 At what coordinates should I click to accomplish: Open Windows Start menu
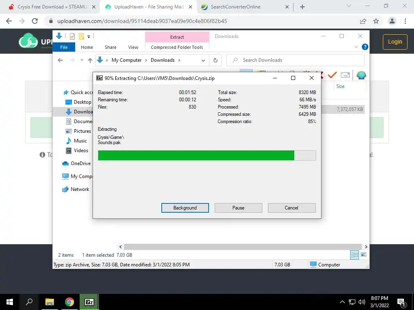(10, 302)
